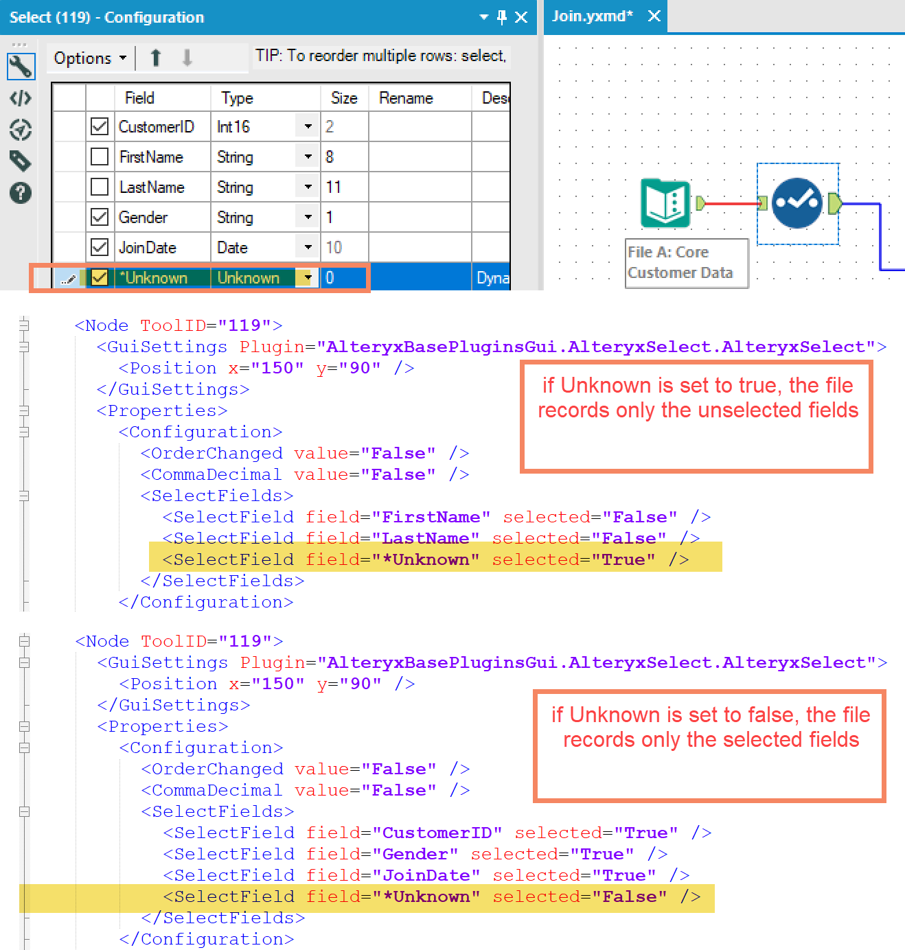Open the JoinDate type dropdown
The image size is (905, 950).
pyautogui.click(x=307, y=246)
